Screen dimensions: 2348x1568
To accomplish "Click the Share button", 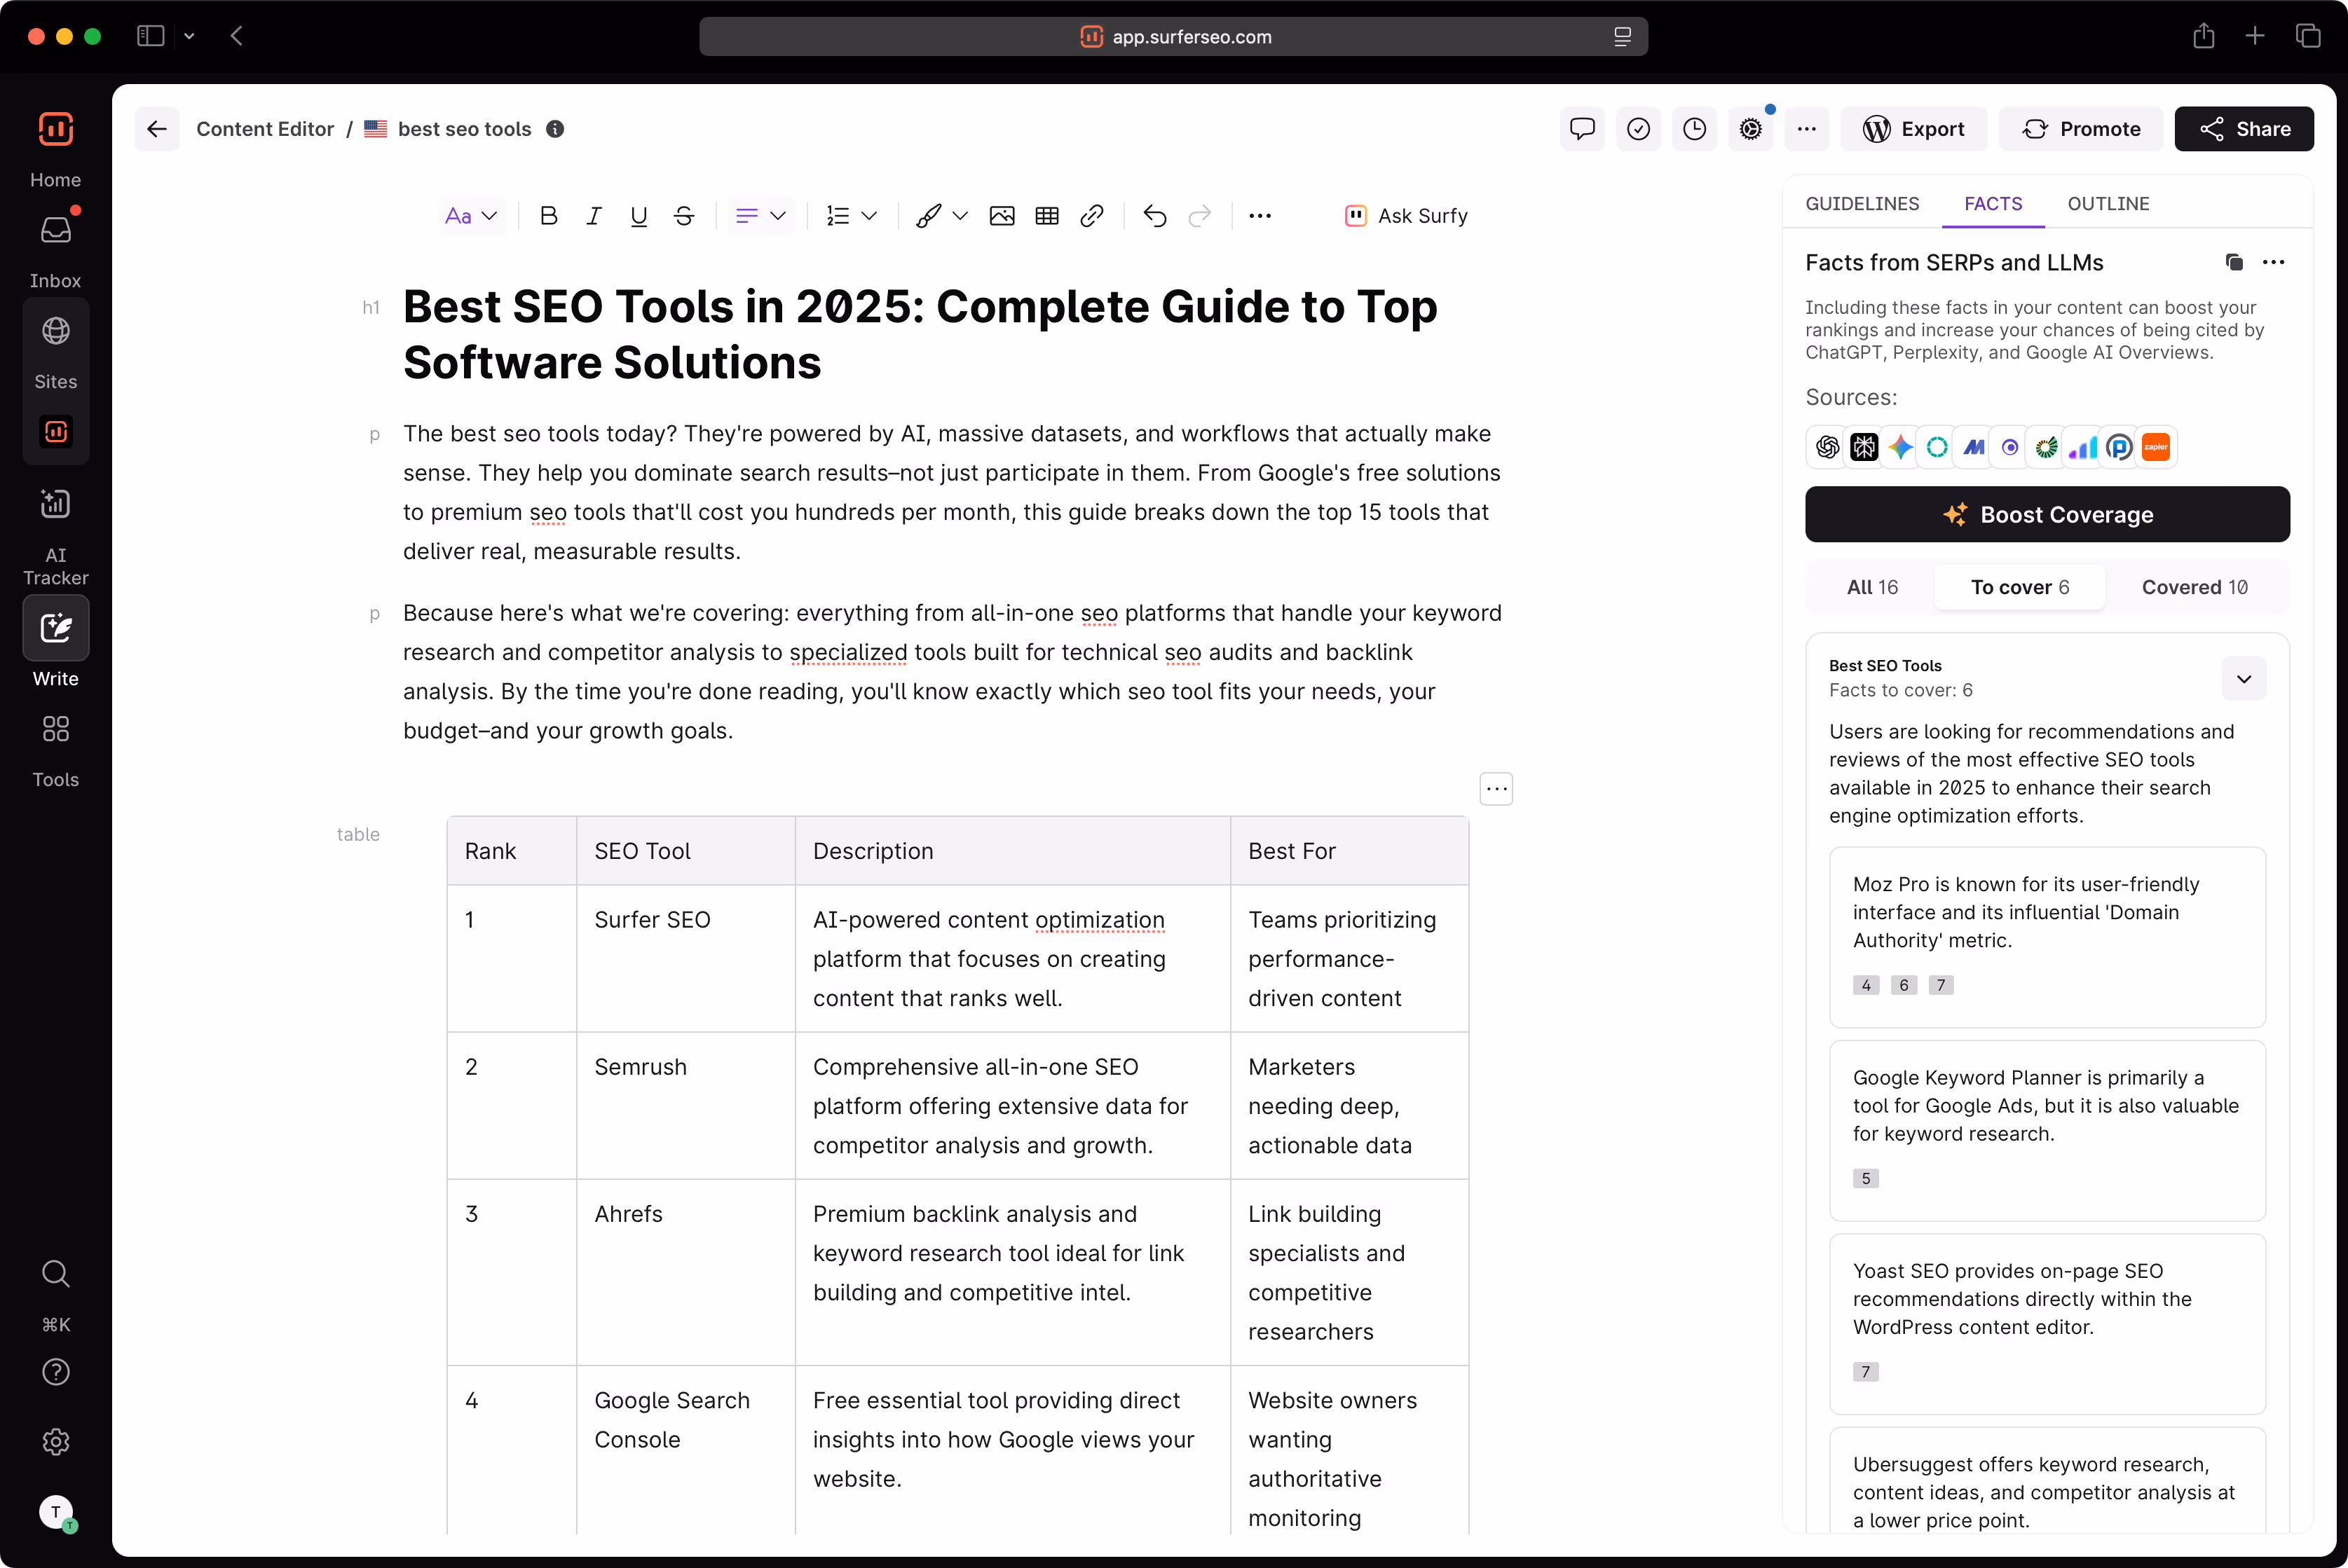I will 2243,129.
